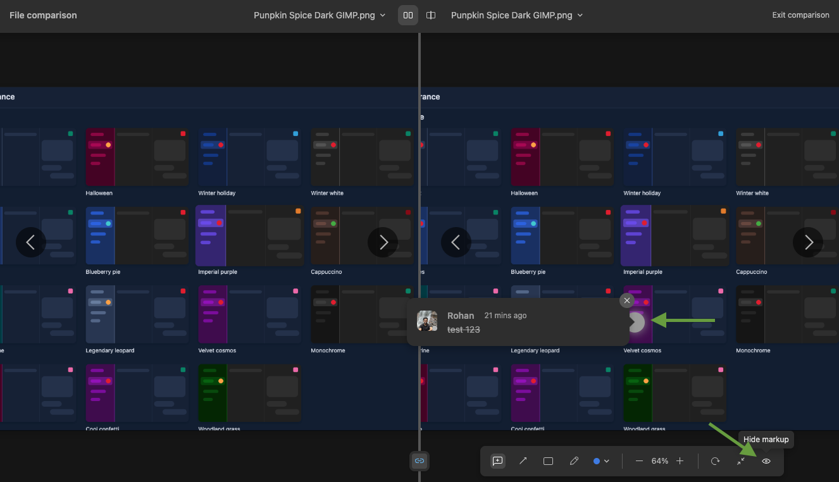Hide markup using the eye icon

tap(766, 461)
